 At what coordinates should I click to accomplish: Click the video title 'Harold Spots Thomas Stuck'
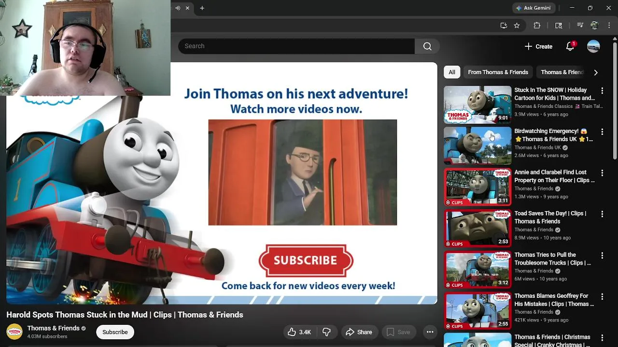coord(125,315)
